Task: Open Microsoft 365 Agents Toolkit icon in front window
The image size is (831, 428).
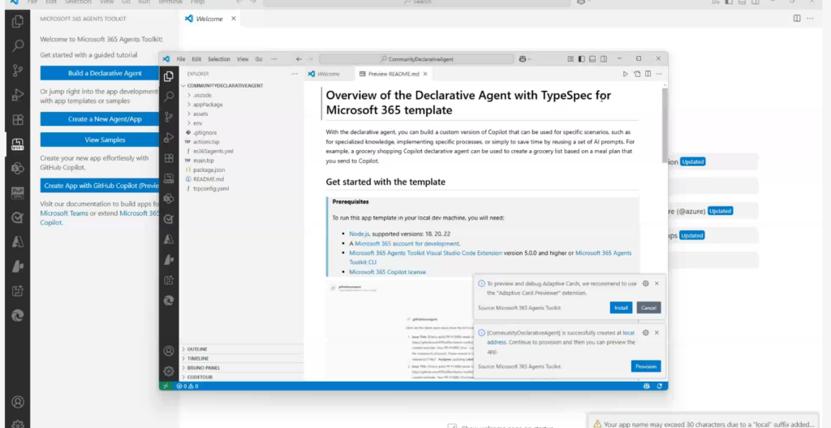Action: (169, 178)
